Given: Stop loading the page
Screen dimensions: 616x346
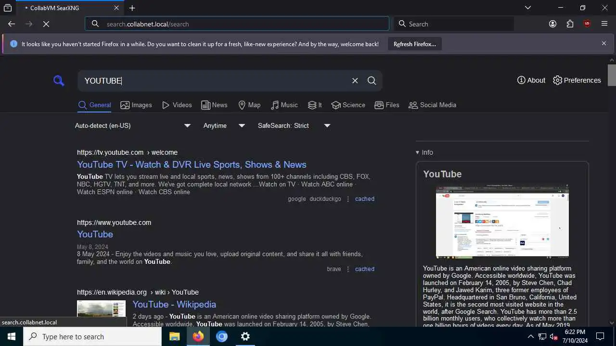Looking at the screenshot, I should (x=46, y=24).
